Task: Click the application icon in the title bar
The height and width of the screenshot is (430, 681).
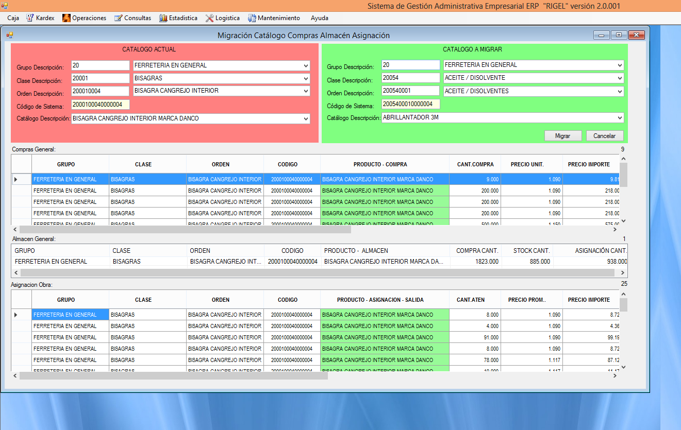Action: pos(5,6)
